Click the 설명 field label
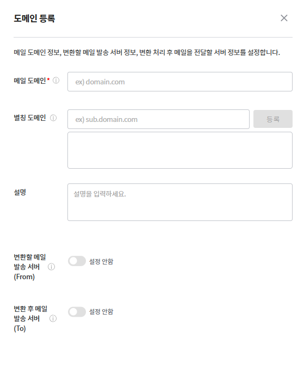304x381 pixels. pyautogui.click(x=20, y=193)
